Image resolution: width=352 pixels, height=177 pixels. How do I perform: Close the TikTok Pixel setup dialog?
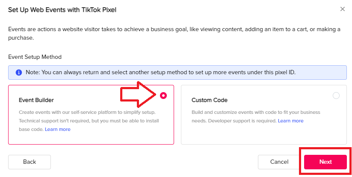tap(342, 9)
